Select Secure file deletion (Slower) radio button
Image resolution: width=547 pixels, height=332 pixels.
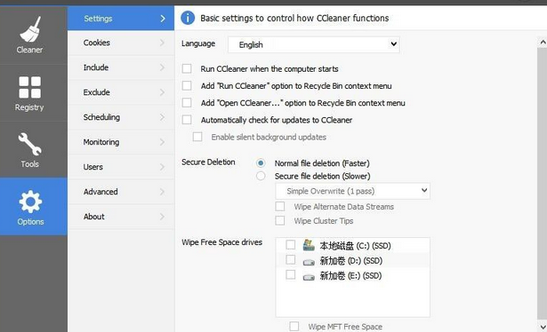click(x=261, y=176)
